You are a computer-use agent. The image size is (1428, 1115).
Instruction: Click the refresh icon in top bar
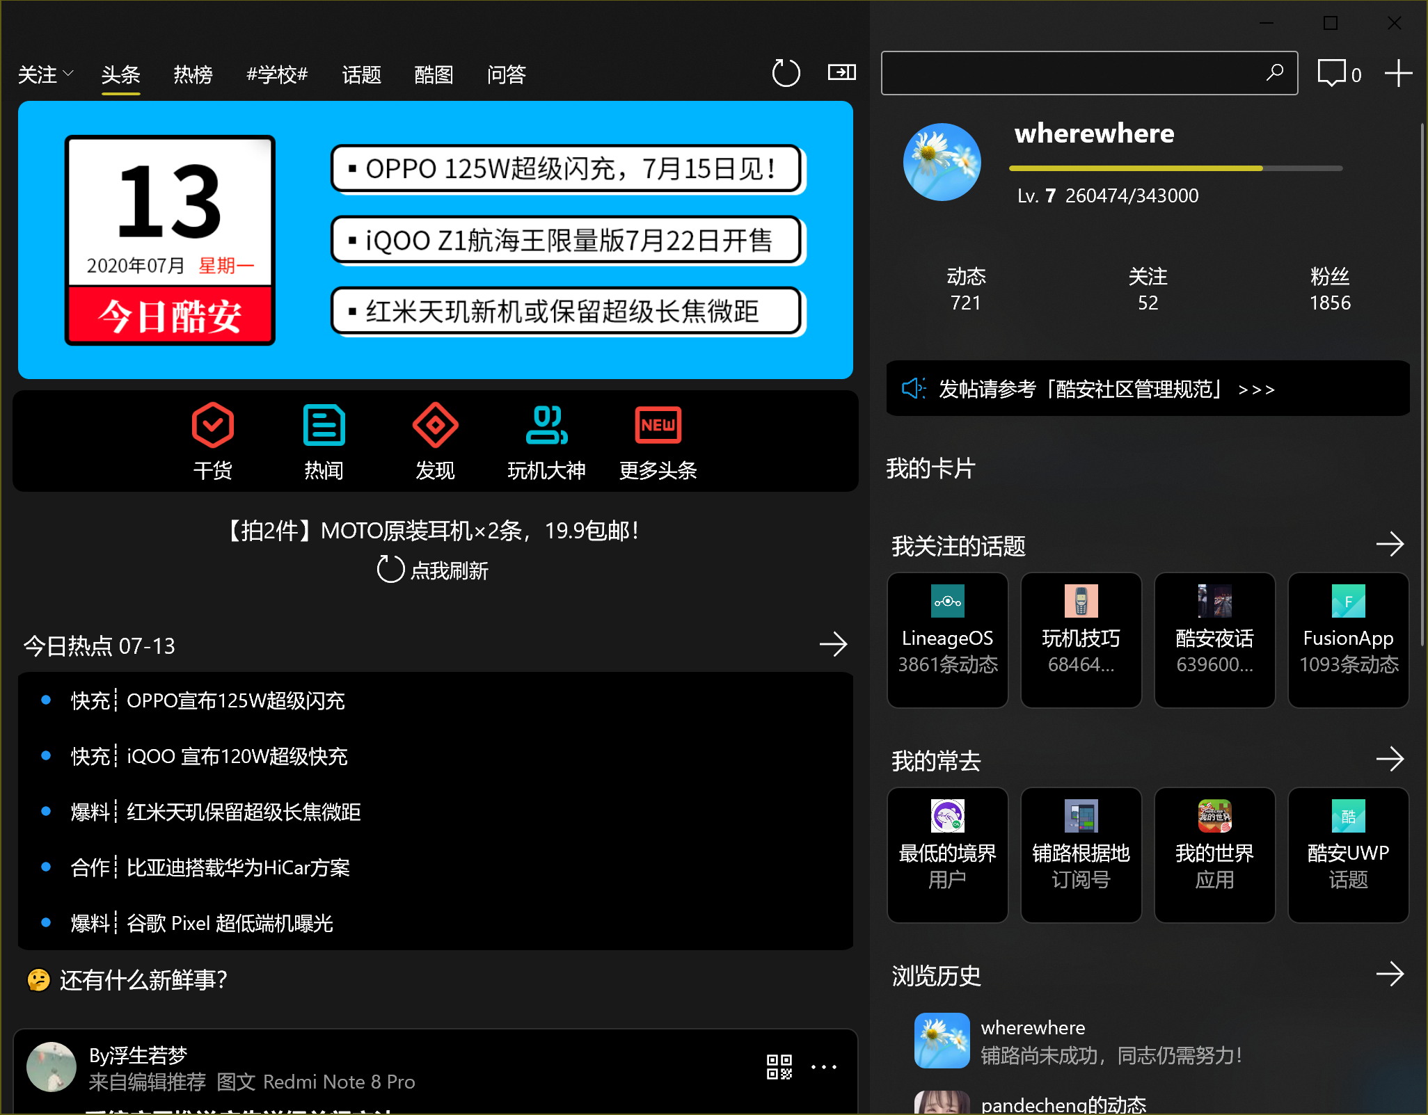[x=786, y=73]
